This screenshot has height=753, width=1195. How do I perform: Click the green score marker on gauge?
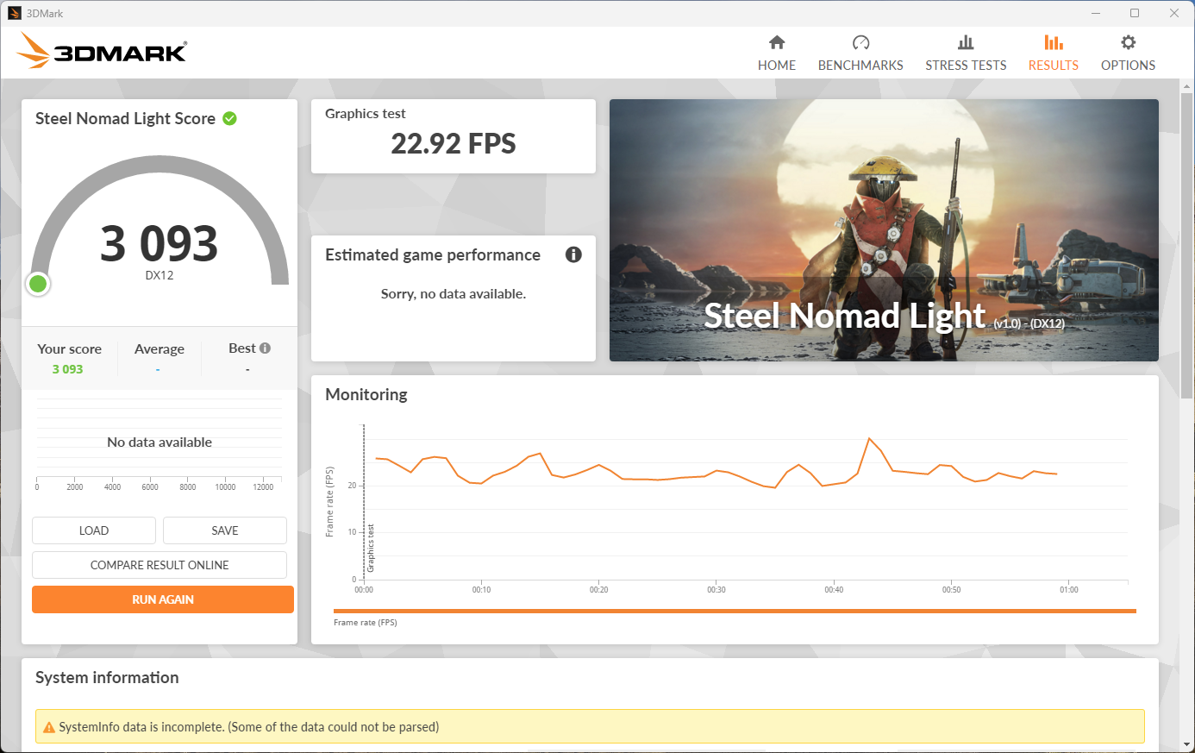coord(38,284)
